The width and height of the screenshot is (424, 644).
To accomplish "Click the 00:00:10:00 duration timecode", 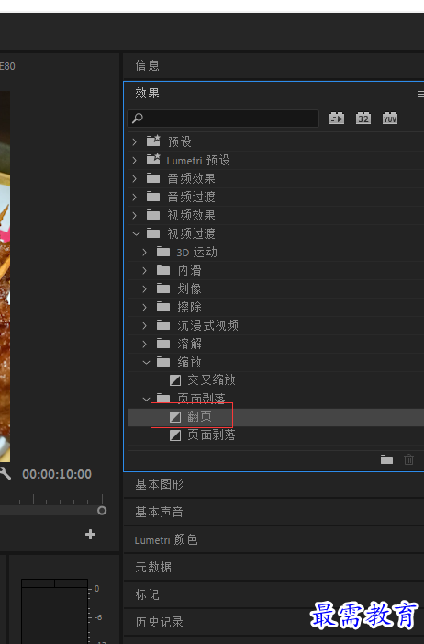I will click(x=57, y=474).
